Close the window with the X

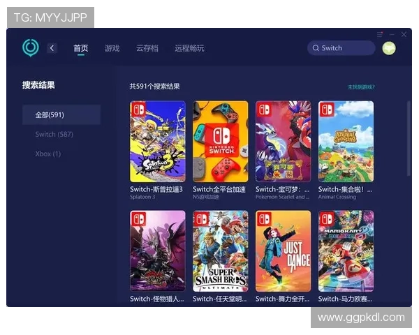pos(404,34)
